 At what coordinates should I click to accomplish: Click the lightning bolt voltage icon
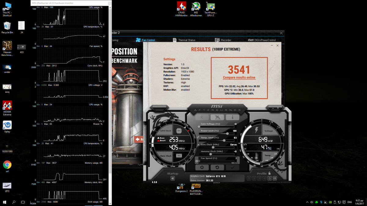[x=257, y=131]
